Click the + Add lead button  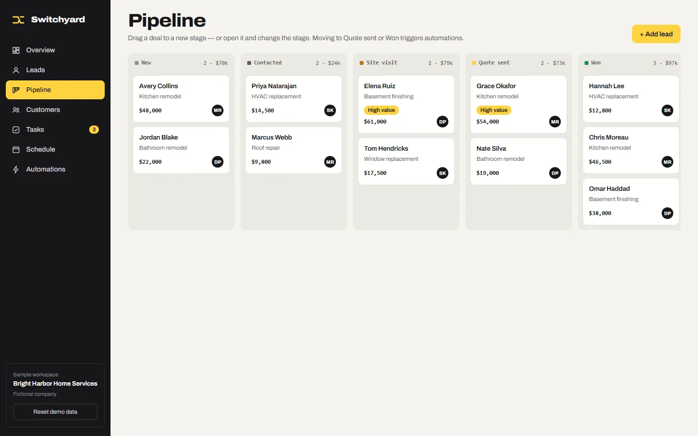click(x=656, y=34)
